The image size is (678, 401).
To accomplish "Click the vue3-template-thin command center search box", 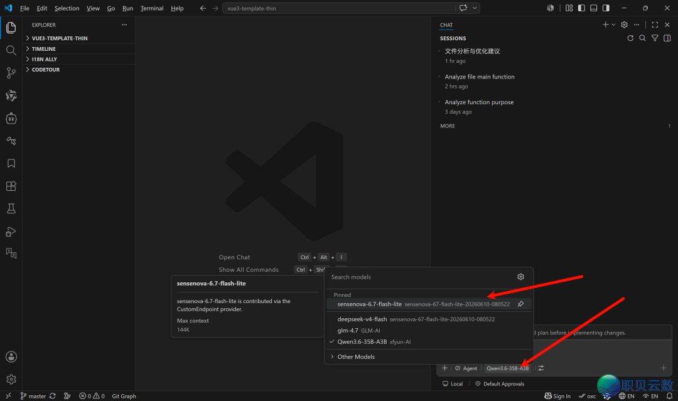I will point(340,8).
